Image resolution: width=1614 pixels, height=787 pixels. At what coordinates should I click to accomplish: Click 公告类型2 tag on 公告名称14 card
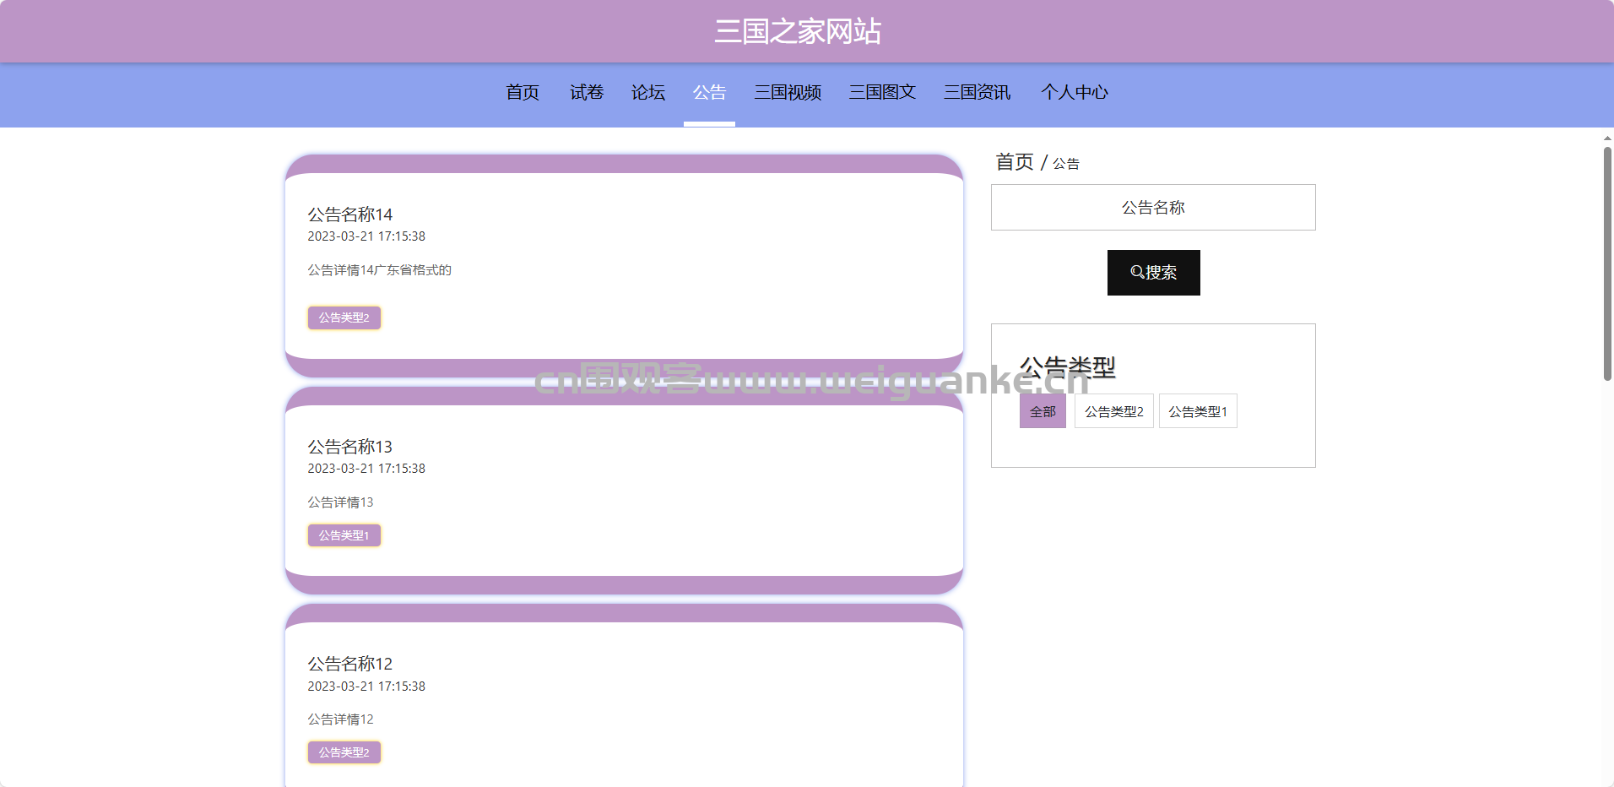[344, 318]
